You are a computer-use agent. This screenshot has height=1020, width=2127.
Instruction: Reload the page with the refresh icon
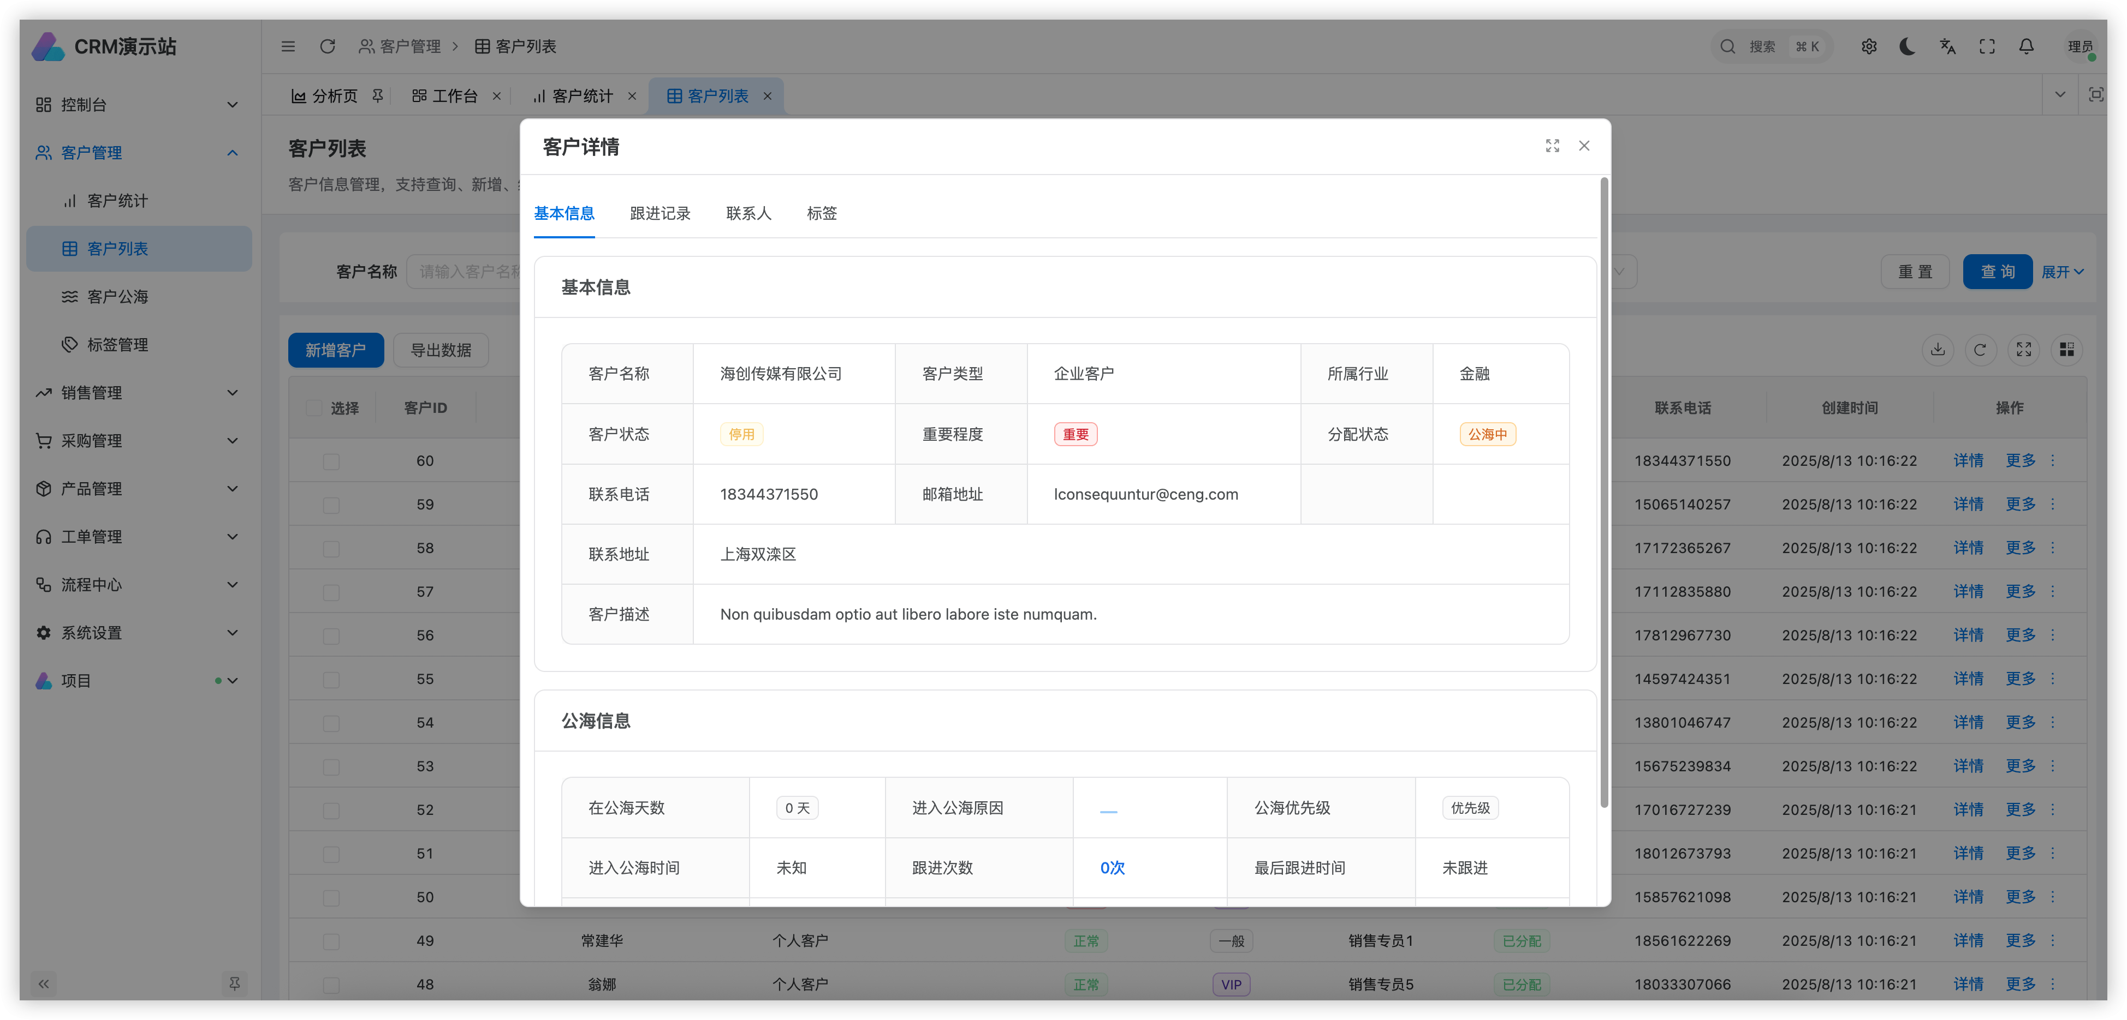(328, 46)
